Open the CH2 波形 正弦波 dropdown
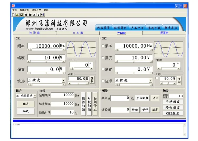198x141 pixels. [151, 80]
